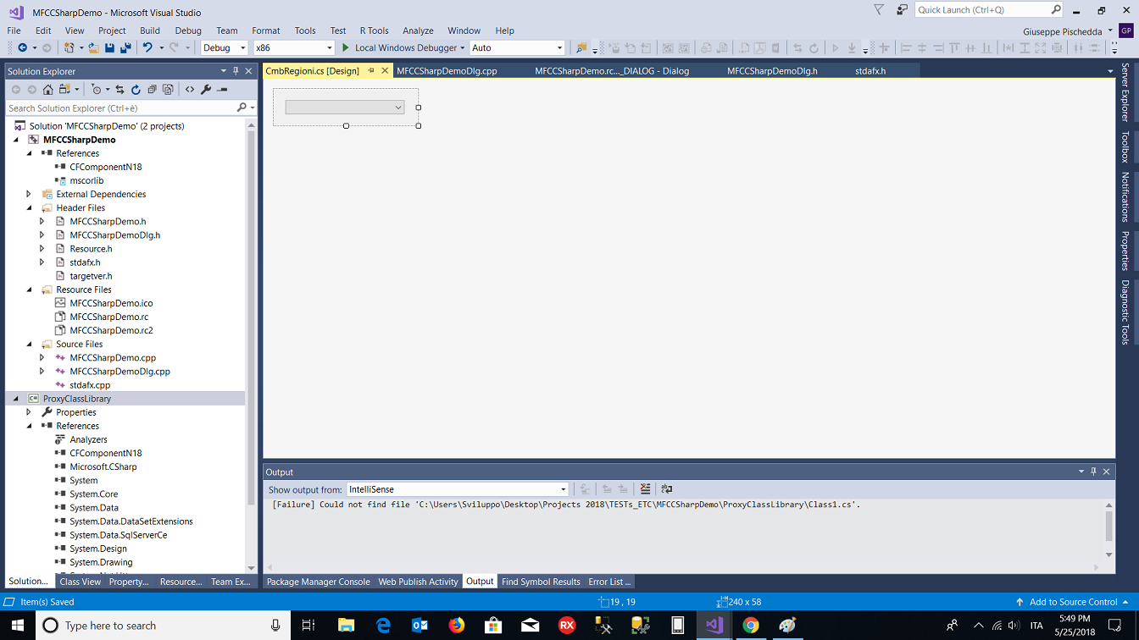Click the Find in Files toolbar icon
Viewport: 1139px width, 640px height.
click(x=581, y=48)
